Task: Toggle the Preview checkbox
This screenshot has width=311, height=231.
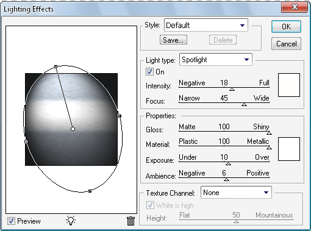Action: 11,221
